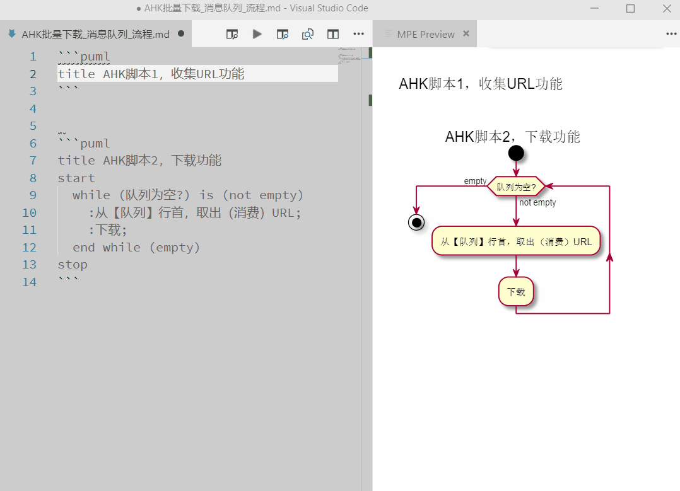This screenshot has height=491, width=680.
Task: Click the '下载' activity box in diagram
Action: (x=516, y=292)
